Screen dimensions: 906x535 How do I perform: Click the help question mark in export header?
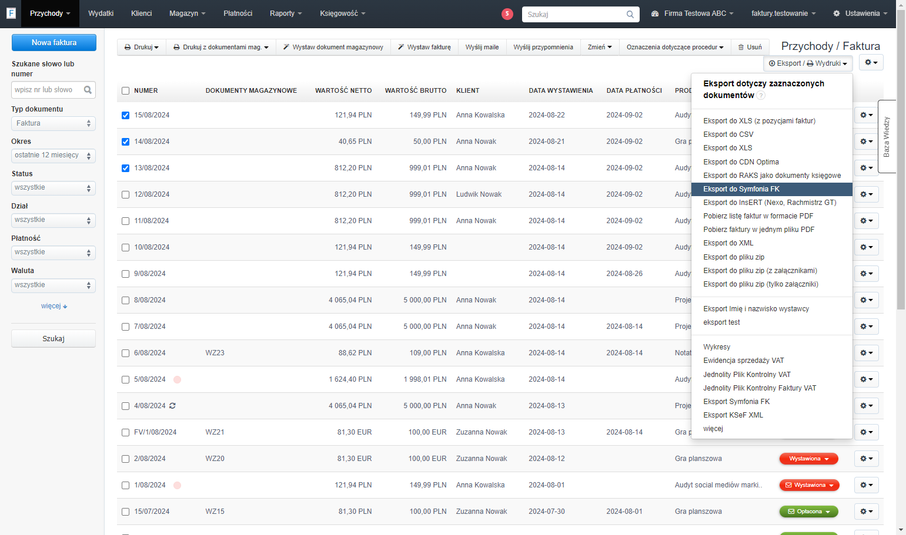[761, 96]
